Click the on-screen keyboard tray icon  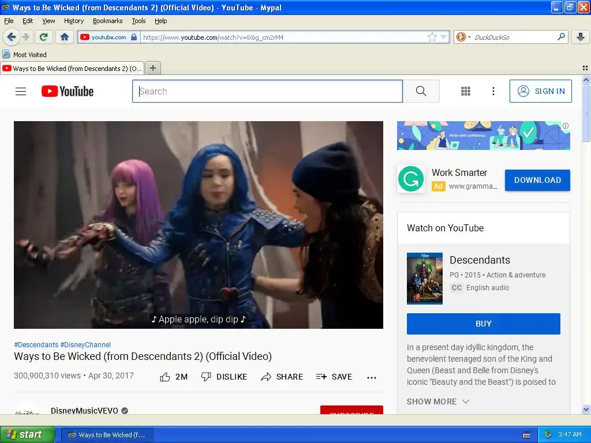pyautogui.click(x=526, y=435)
